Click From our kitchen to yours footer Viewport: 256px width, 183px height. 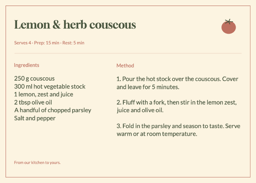[x=37, y=163]
